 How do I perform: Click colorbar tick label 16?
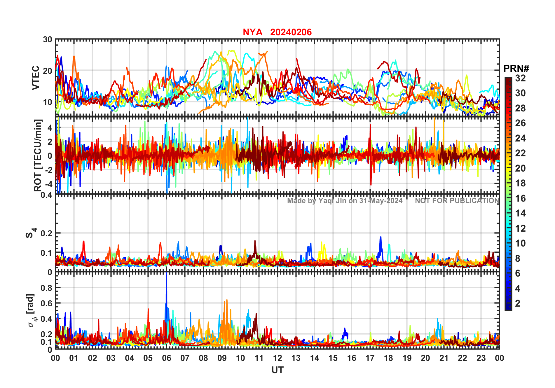[x=520, y=198]
